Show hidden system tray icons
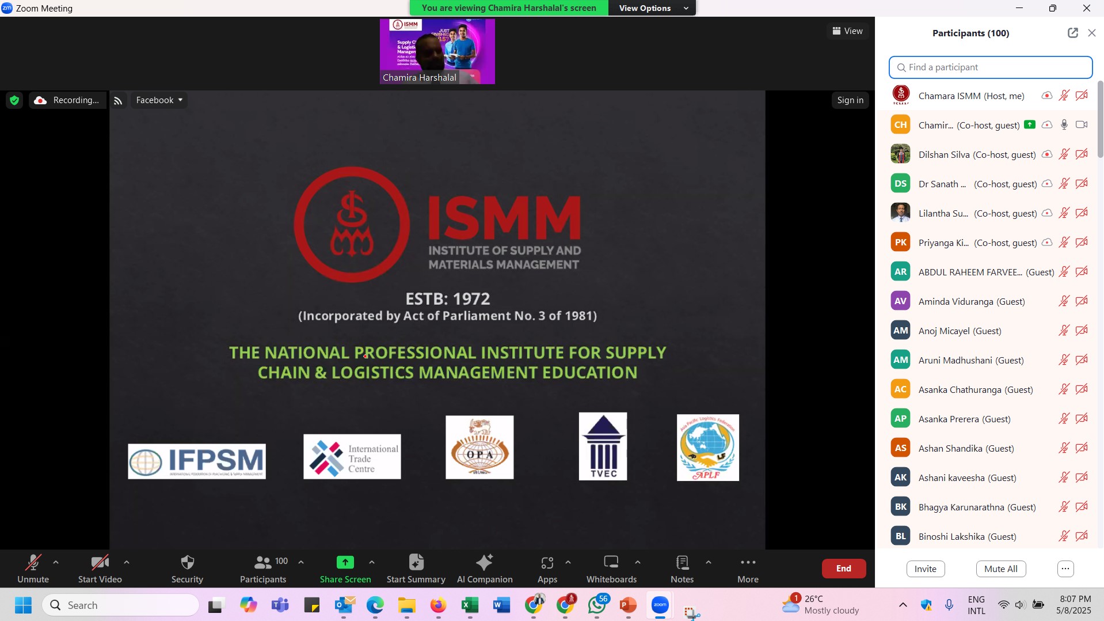This screenshot has width=1104, height=621. pos(903,605)
